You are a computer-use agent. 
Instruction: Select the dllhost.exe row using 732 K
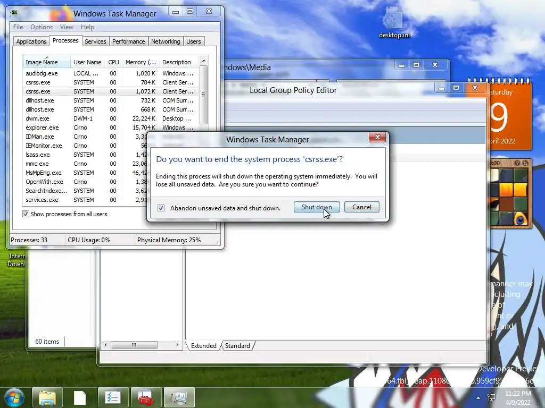tap(111, 100)
